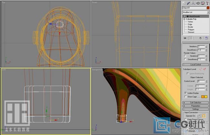Set Operate On to polygons square icon
Image resolution: width=210 pixels, height=135 pixels.
[204, 116]
